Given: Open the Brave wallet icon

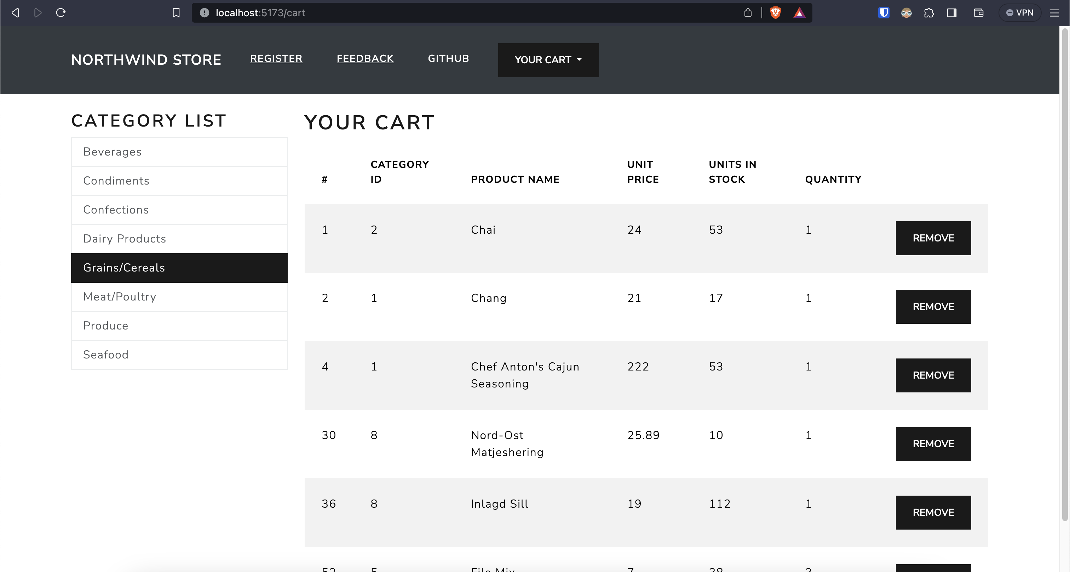Looking at the screenshot, I should tap(978, 13).
